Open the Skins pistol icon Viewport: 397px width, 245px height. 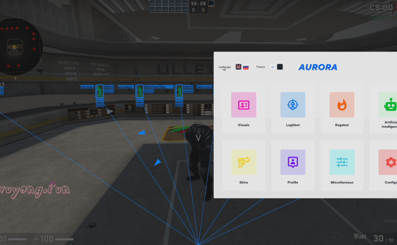(x=244, y=162)
